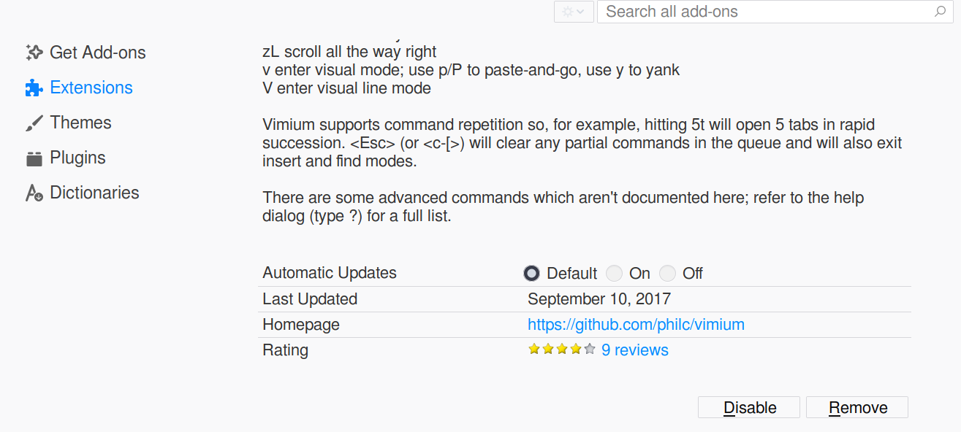View the 9 reviews for Vimium
This screenshot has width=961, height=432.
coord(634,350)
